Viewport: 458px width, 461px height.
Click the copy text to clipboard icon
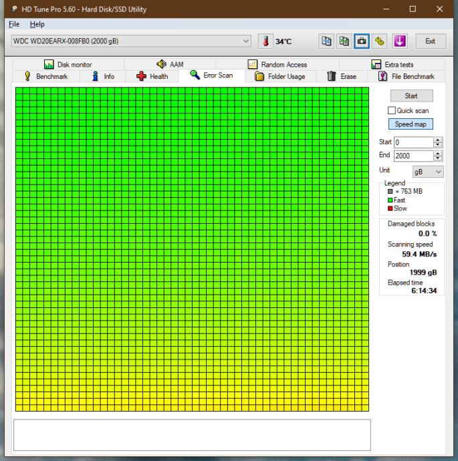[327, 41]
